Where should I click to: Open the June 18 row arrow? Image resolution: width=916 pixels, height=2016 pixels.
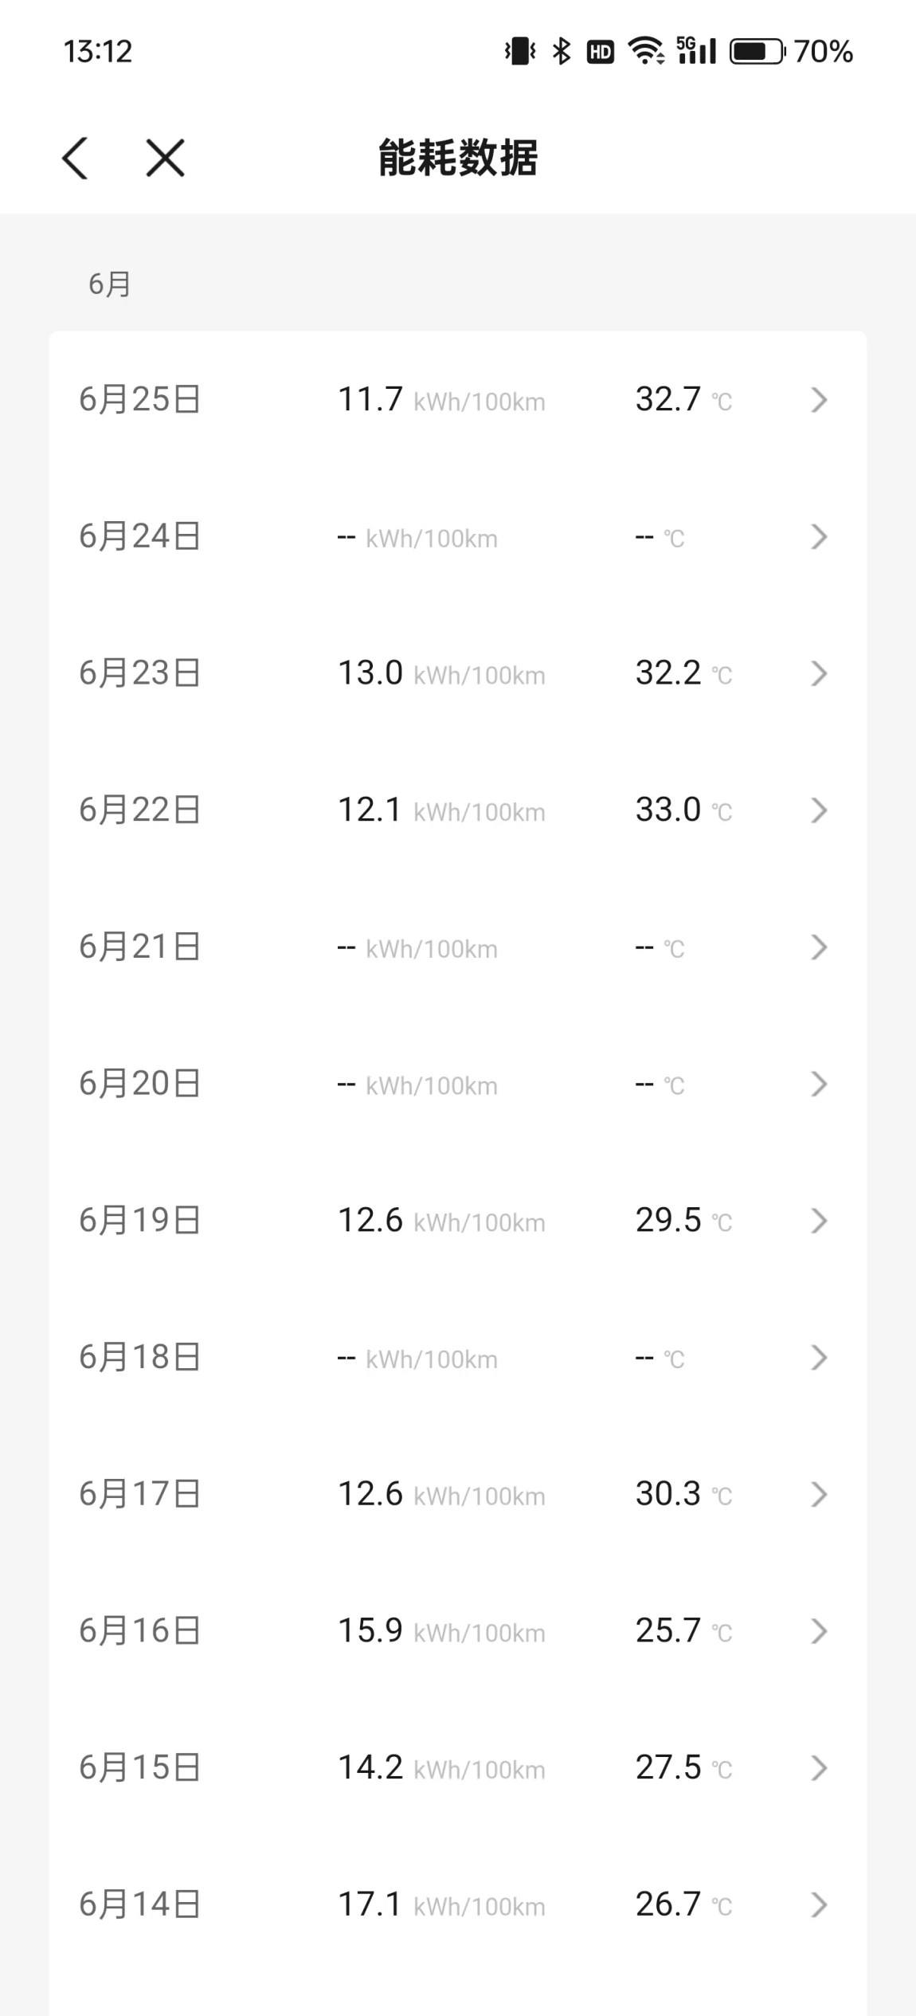click(x=819, y=1358)
